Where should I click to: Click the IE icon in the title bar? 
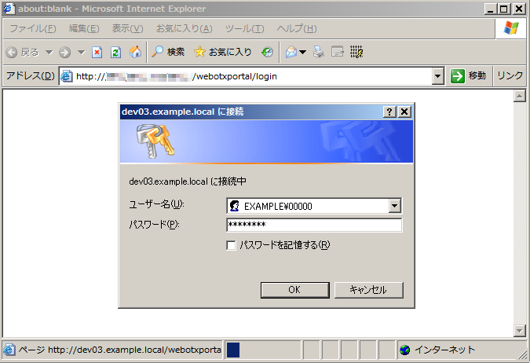(x=9, y=9)
